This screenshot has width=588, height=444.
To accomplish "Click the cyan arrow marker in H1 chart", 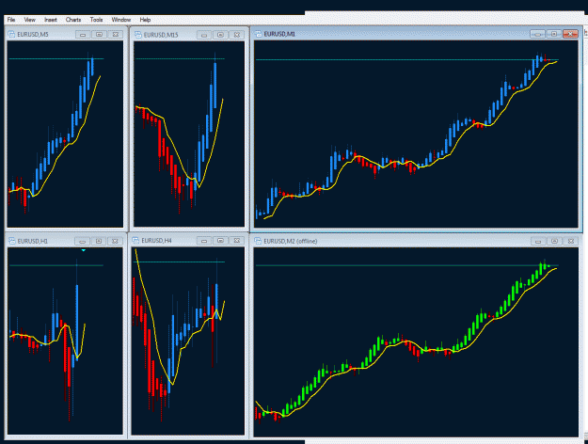I will [83, 250].
